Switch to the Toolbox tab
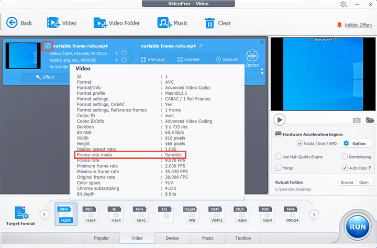This screenshot has height=248, width=377. (243, 238)
